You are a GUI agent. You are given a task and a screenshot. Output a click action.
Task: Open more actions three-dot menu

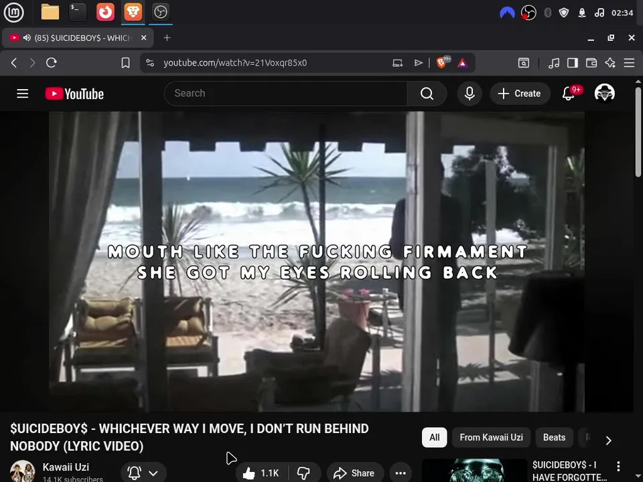pos(401,473)
